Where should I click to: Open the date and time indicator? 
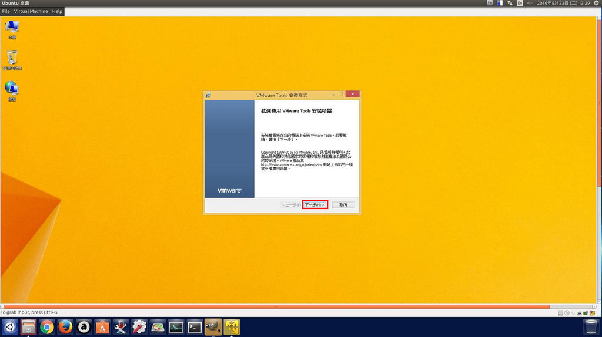[x=563, y=3]
